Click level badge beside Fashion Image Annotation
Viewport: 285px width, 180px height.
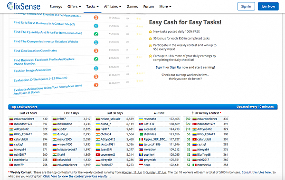tap(96, 68)
